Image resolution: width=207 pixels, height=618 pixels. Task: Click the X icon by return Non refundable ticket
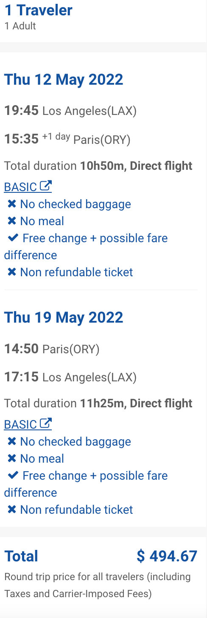click(12, 509)
